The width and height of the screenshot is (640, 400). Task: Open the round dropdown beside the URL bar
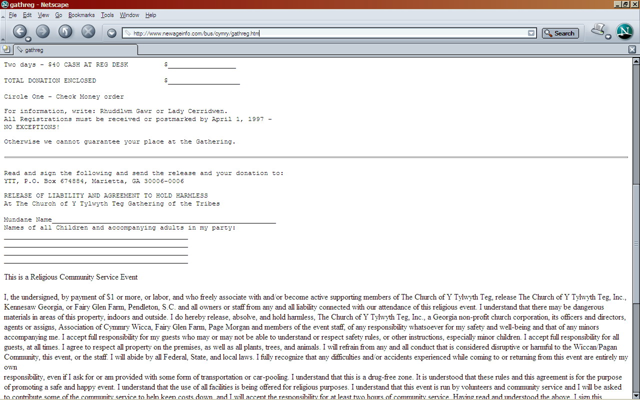pyautogui.click(x=112, y=33)
